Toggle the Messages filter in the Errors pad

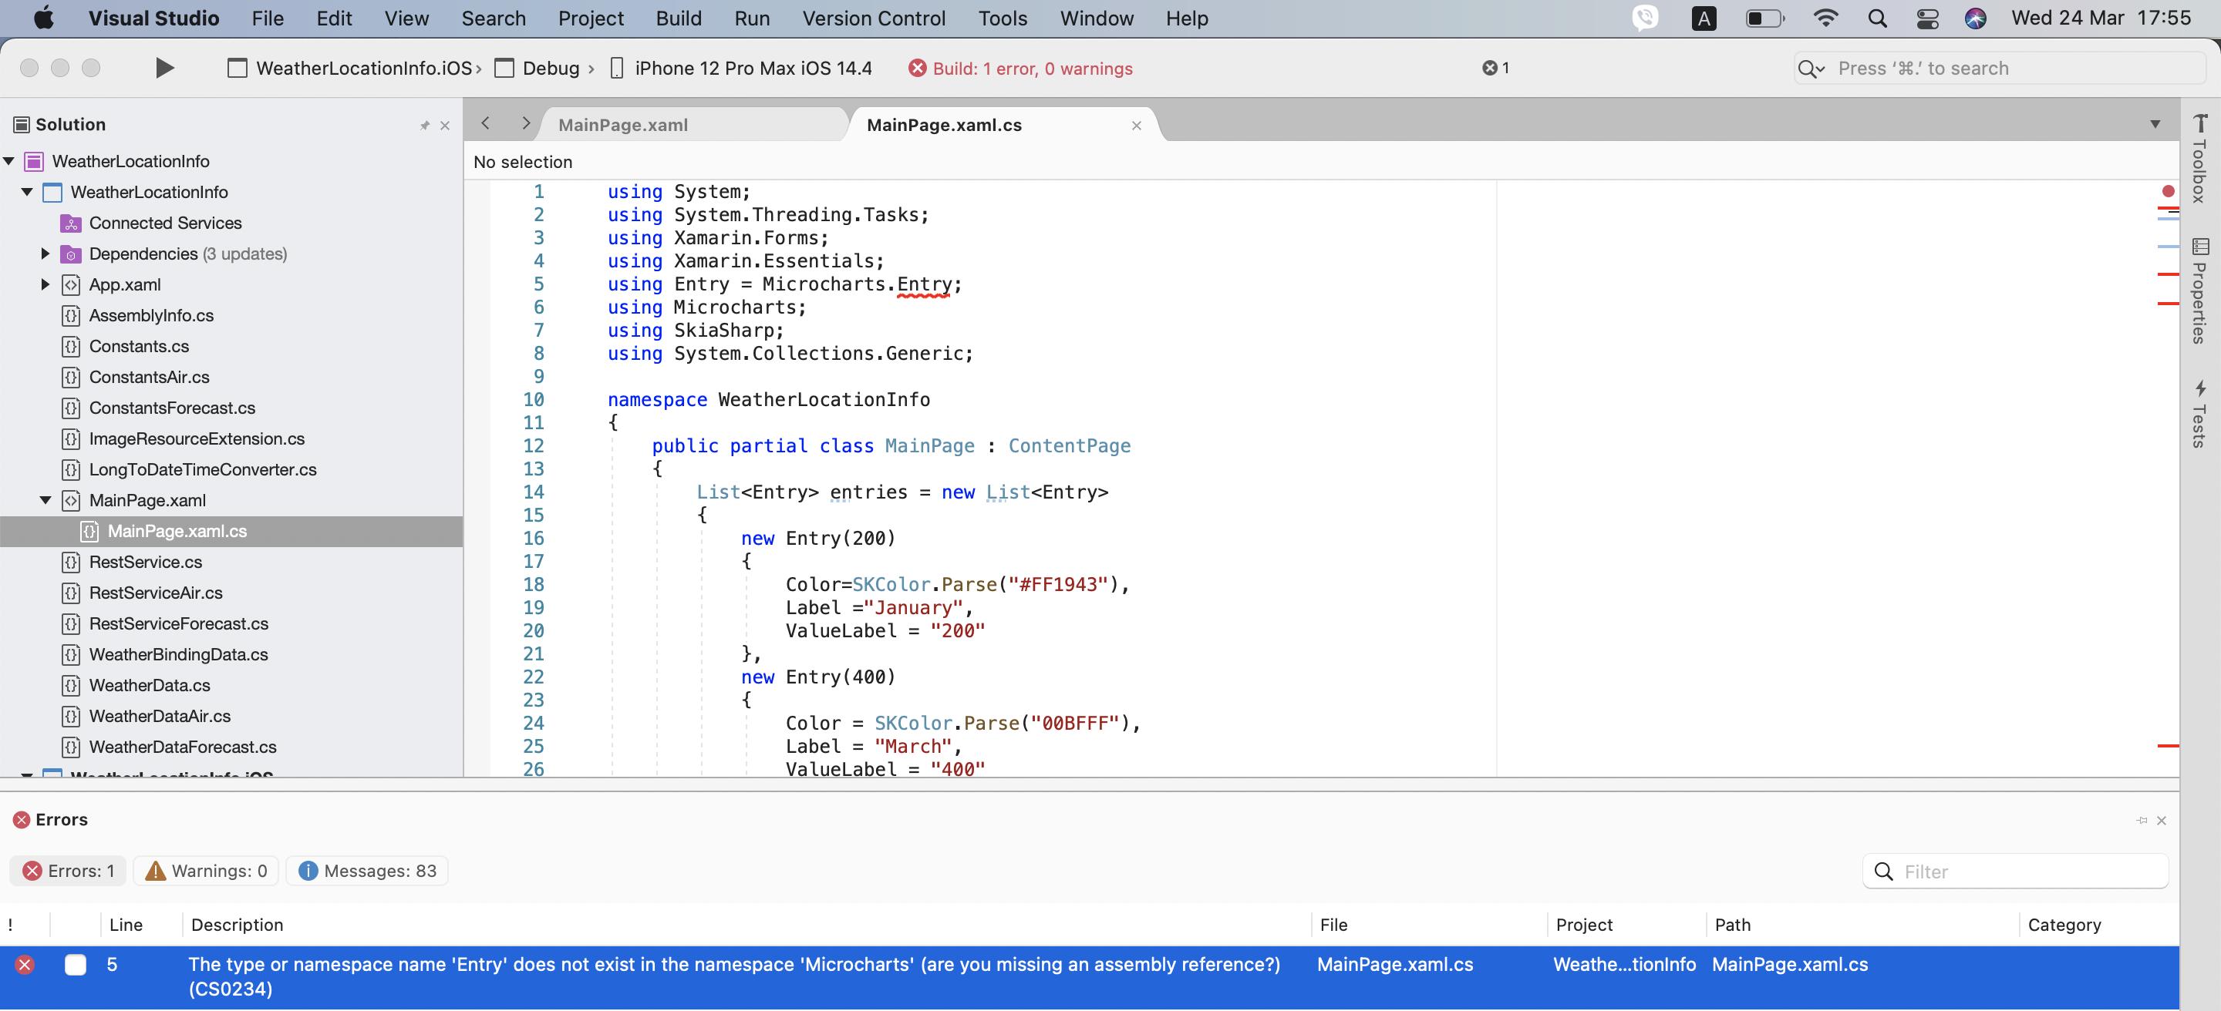click(x=366, y=870)
